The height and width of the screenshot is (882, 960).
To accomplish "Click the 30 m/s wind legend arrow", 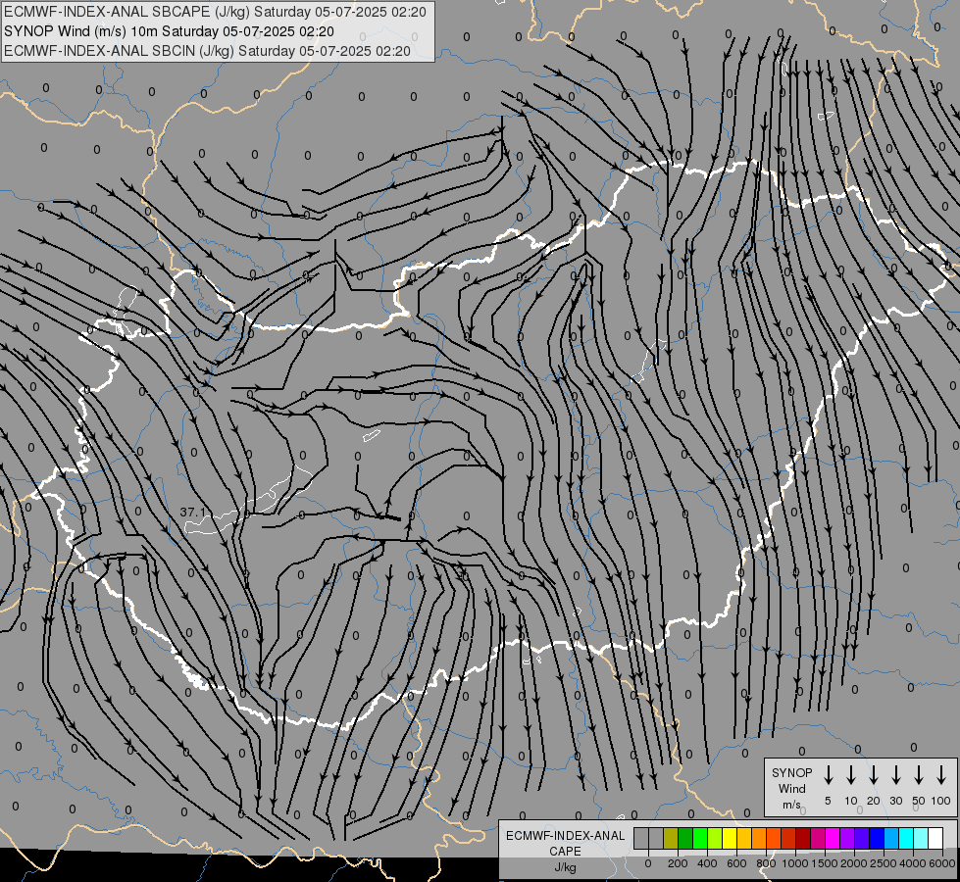I will click(x=895, y=775).
